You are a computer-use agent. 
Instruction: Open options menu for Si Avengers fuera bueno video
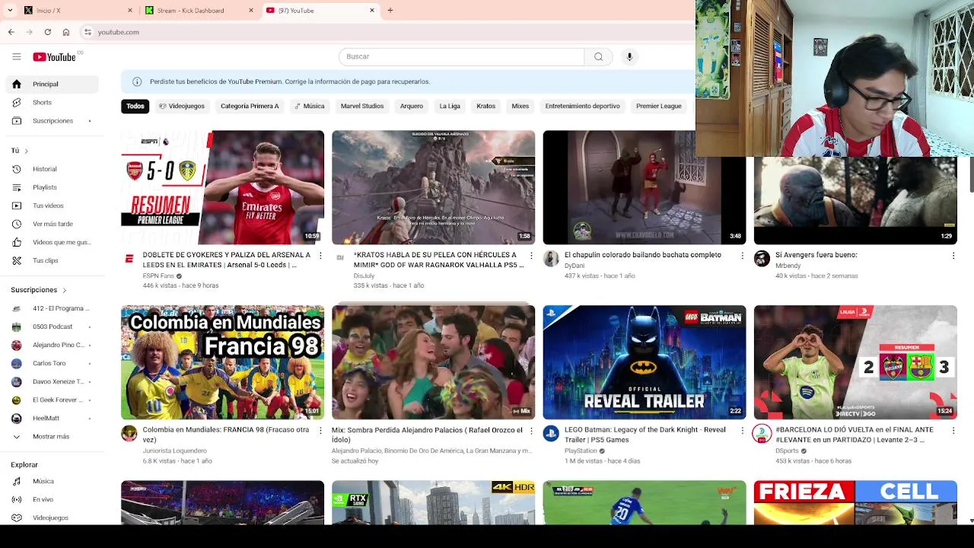click(953, 256)
